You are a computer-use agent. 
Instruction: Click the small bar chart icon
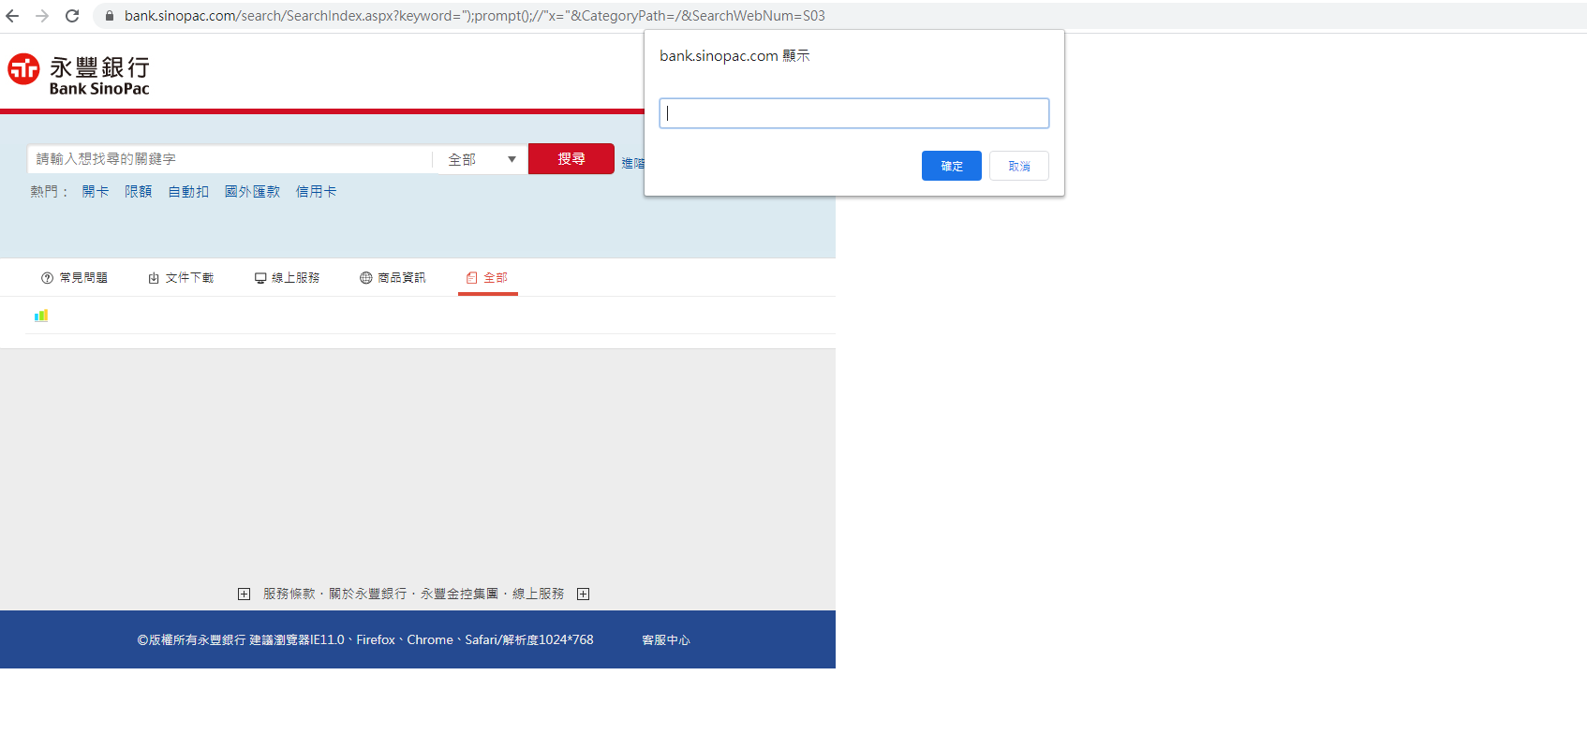(41, 316)
